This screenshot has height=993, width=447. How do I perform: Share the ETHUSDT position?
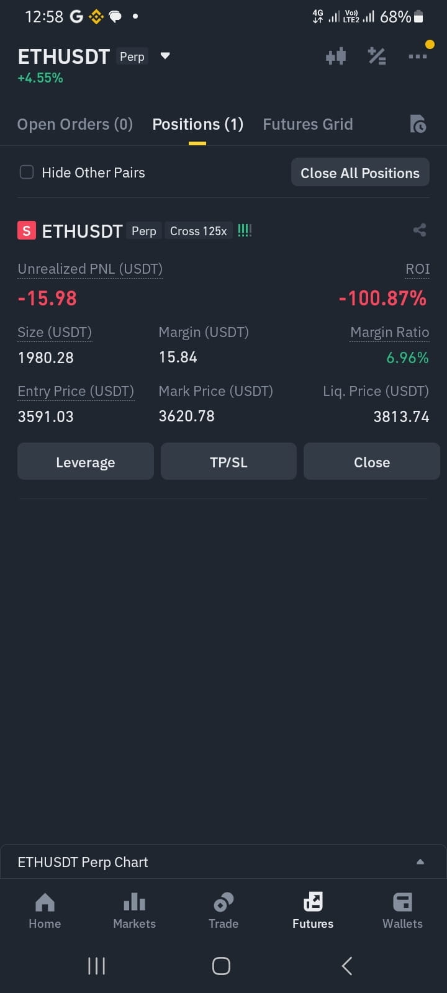(x=420, y=230)
